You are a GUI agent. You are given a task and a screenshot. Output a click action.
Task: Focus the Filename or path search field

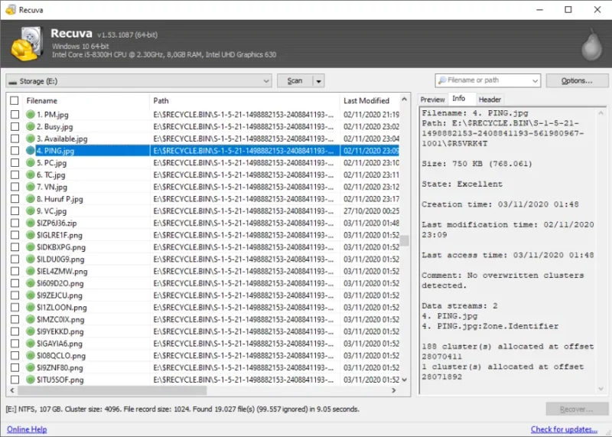point(487,80)
